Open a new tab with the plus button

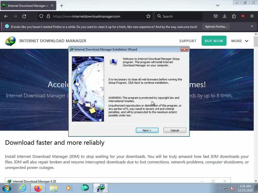pos(61,6)
